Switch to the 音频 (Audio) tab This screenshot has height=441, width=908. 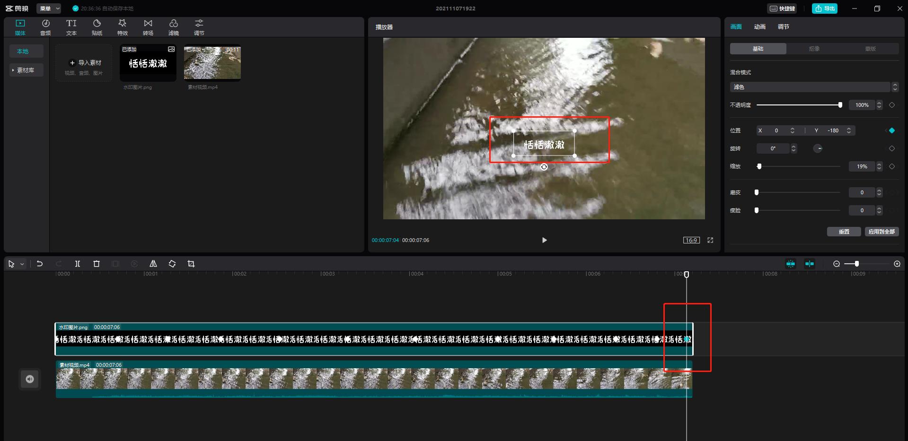(x=45, y=27)
